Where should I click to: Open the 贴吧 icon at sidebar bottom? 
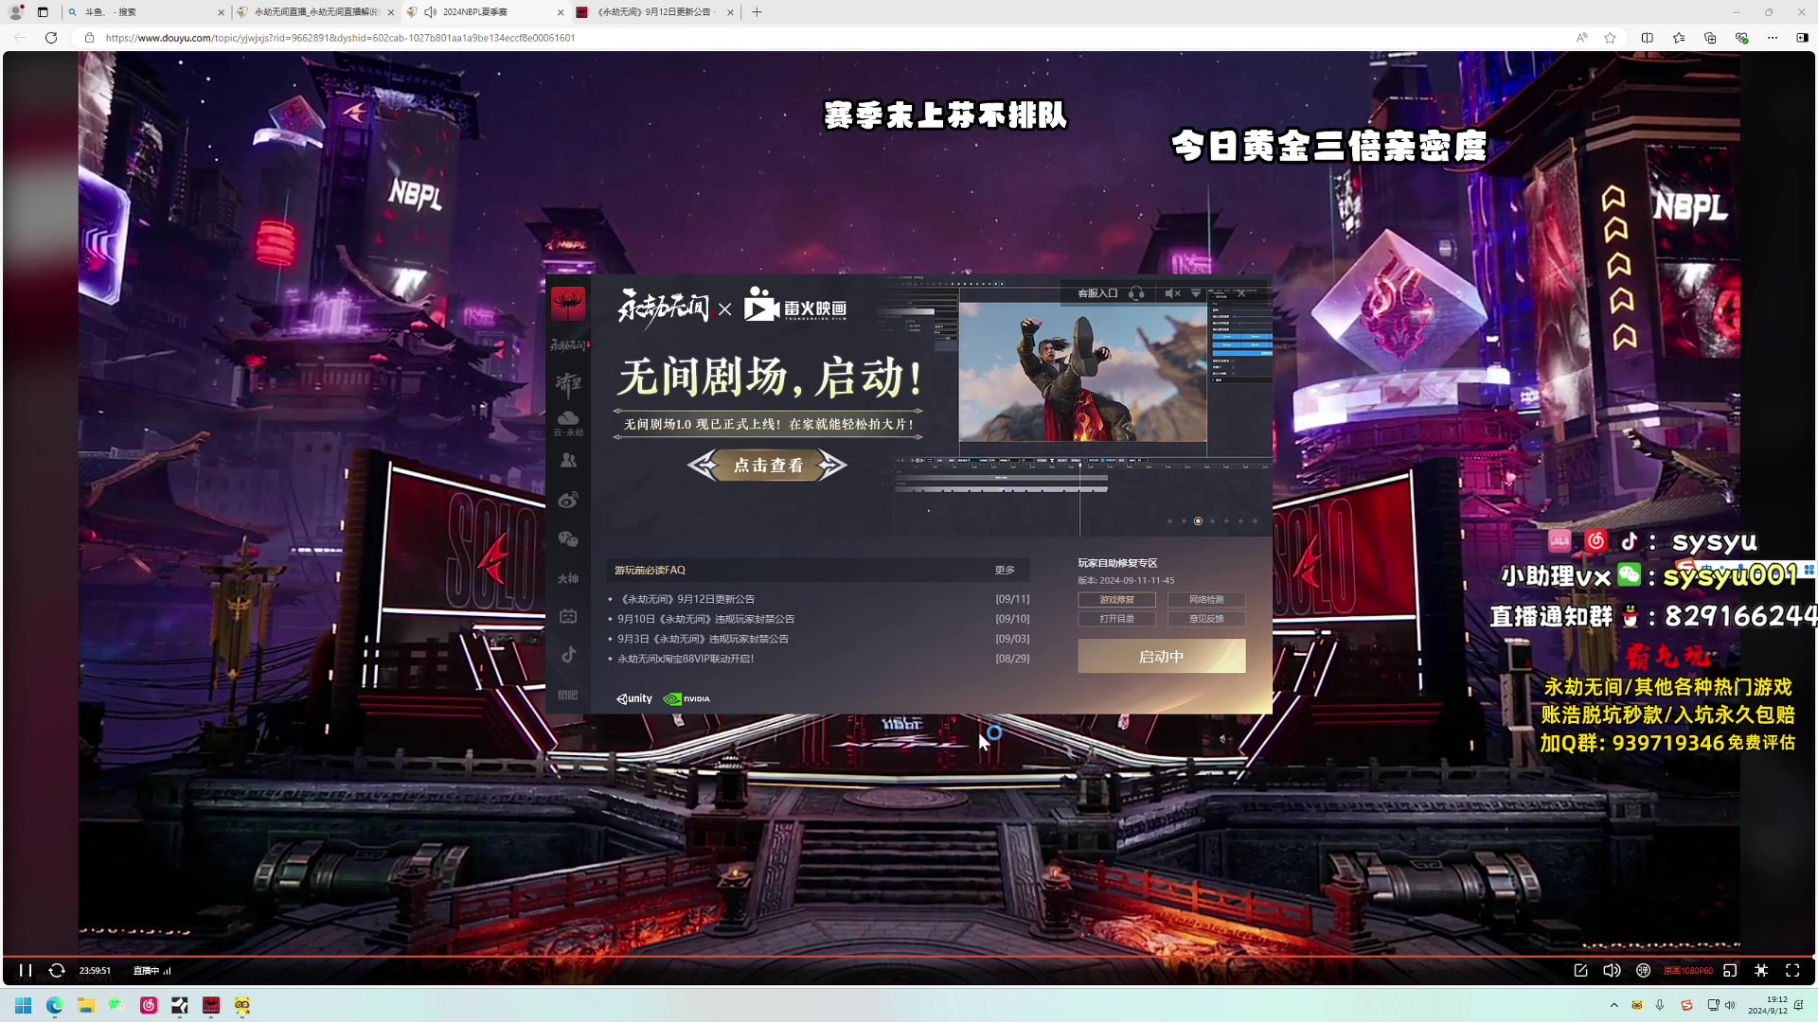tap(568, 696)
